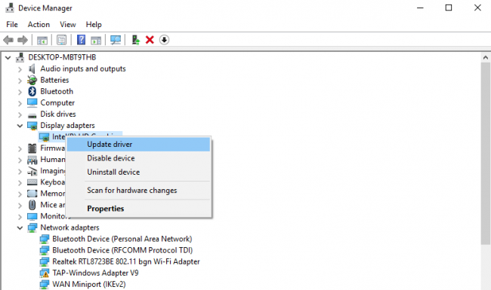Click the Firmware chip icon
This screenshot has height=290, width=491.
(x=32, y=148)
